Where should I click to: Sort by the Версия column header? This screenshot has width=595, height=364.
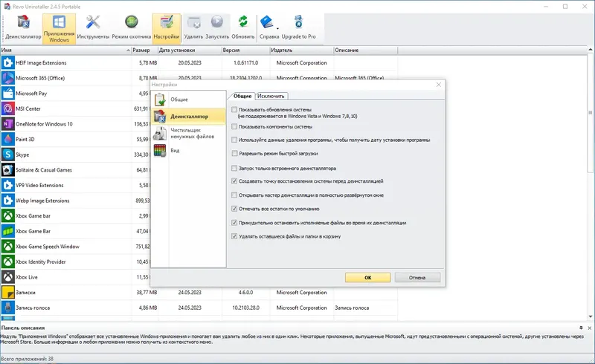[245, 50]
